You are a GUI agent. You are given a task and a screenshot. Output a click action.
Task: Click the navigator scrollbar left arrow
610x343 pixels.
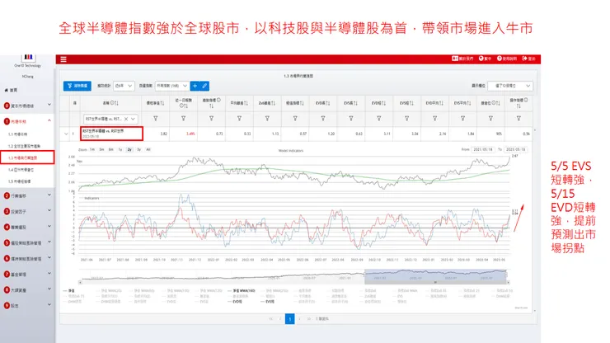[81, 282]
